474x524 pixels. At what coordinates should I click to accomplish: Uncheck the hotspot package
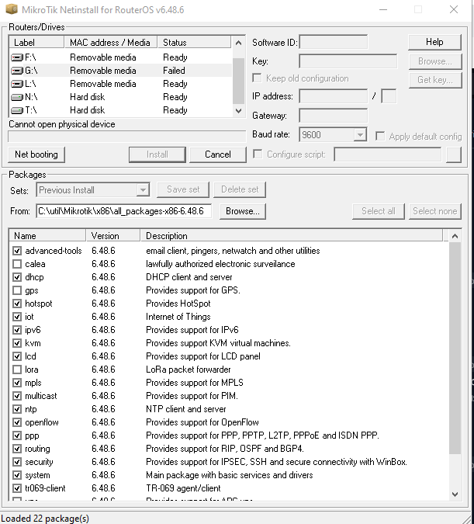point(17,304)
